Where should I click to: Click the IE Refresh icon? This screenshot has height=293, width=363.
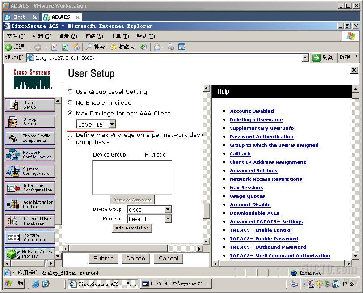pos(65,47)
